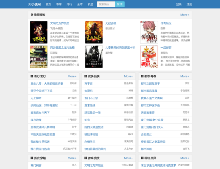This screenshot has height=169, width=220.
Task: Open 寒门祸害 in 历史·穿越
Action: pyautogui.click(x=36, y=165)
